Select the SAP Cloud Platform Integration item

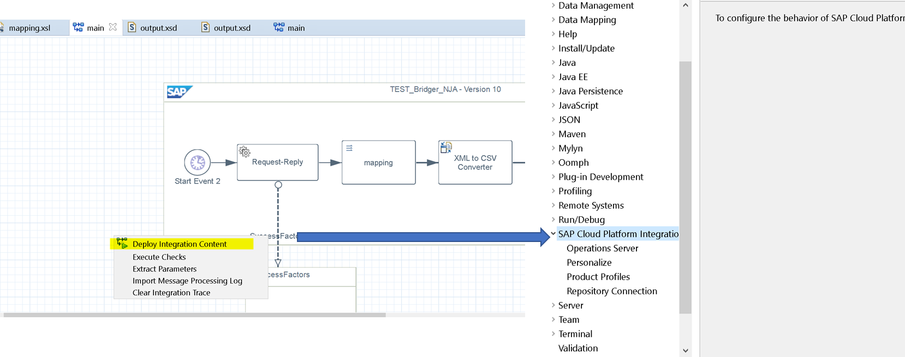click(x=618, y=234)
